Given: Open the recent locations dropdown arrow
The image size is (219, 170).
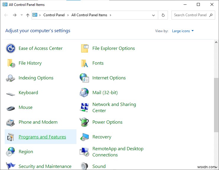Looking at the screenshot, I should pyautogui.click(x=22, y=15).
